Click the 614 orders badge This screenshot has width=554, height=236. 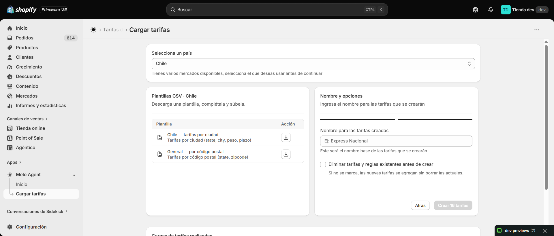71,38
